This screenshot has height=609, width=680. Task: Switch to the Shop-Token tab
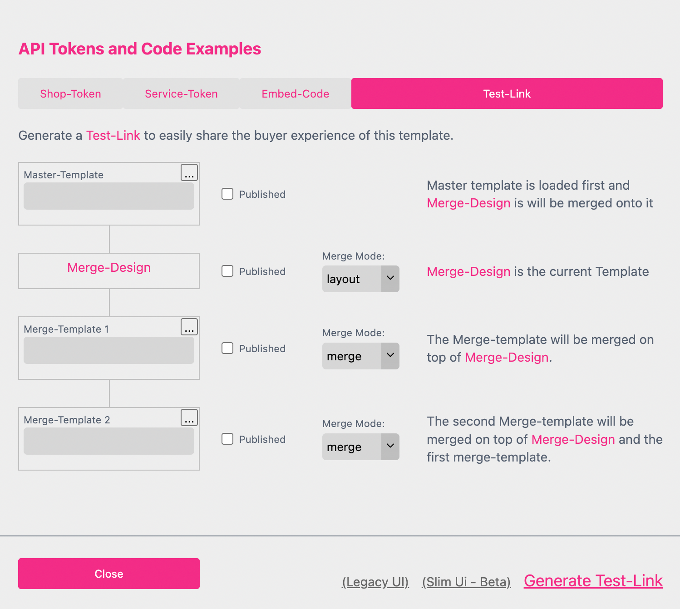coord(70,93)
